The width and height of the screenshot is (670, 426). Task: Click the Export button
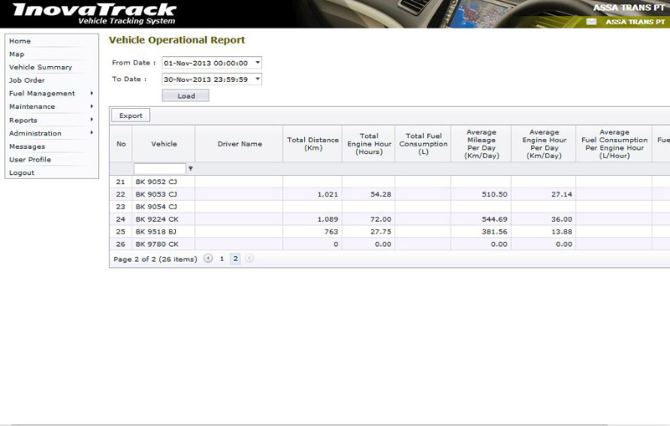coord(131,115)
